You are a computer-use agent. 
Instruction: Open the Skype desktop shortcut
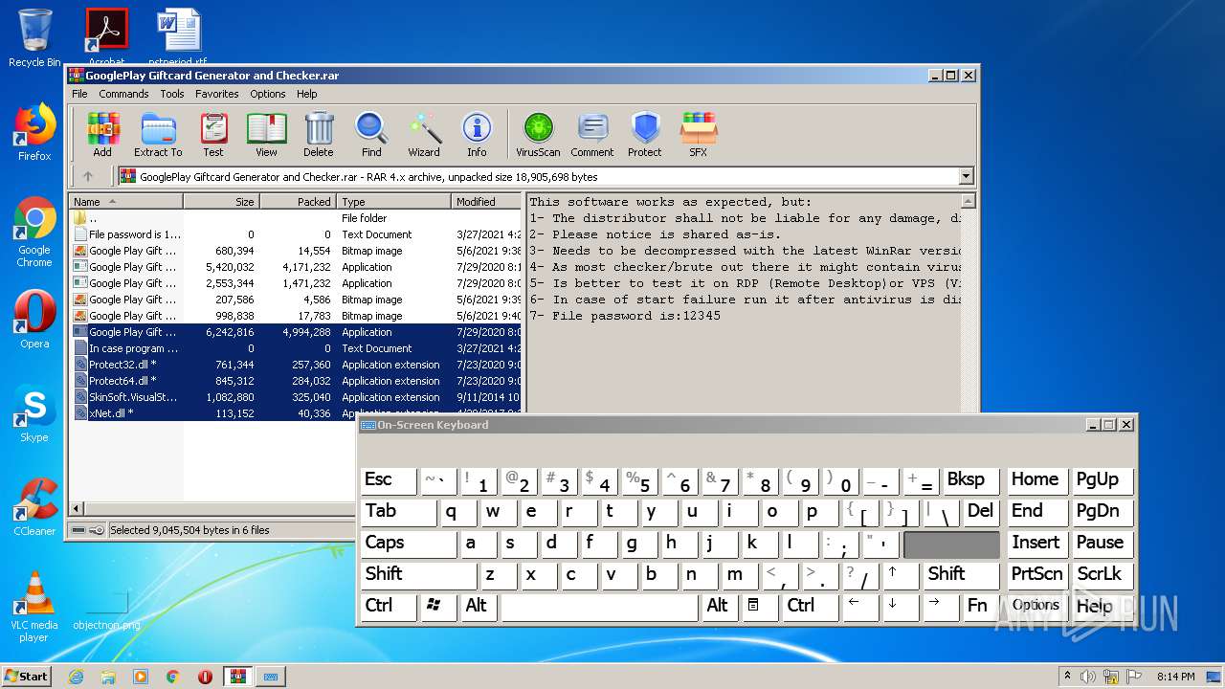pos(34,413)
